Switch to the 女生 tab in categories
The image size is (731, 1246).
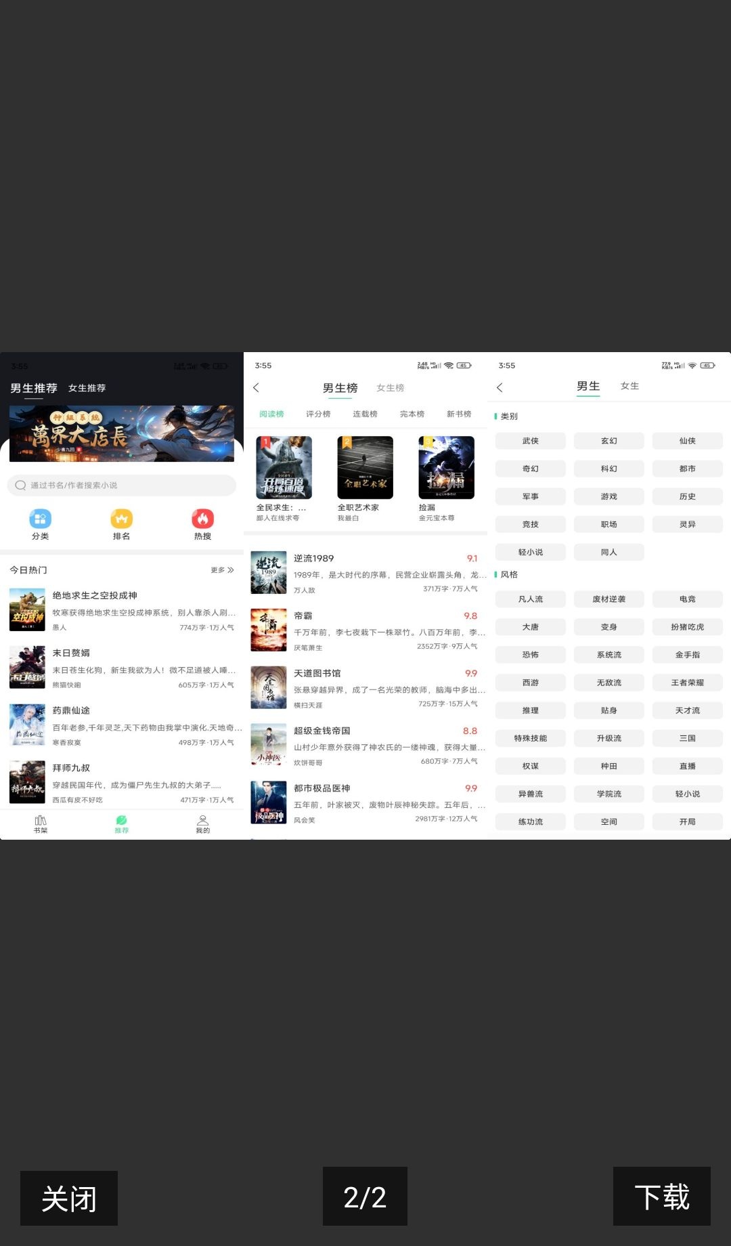(629, 386)
